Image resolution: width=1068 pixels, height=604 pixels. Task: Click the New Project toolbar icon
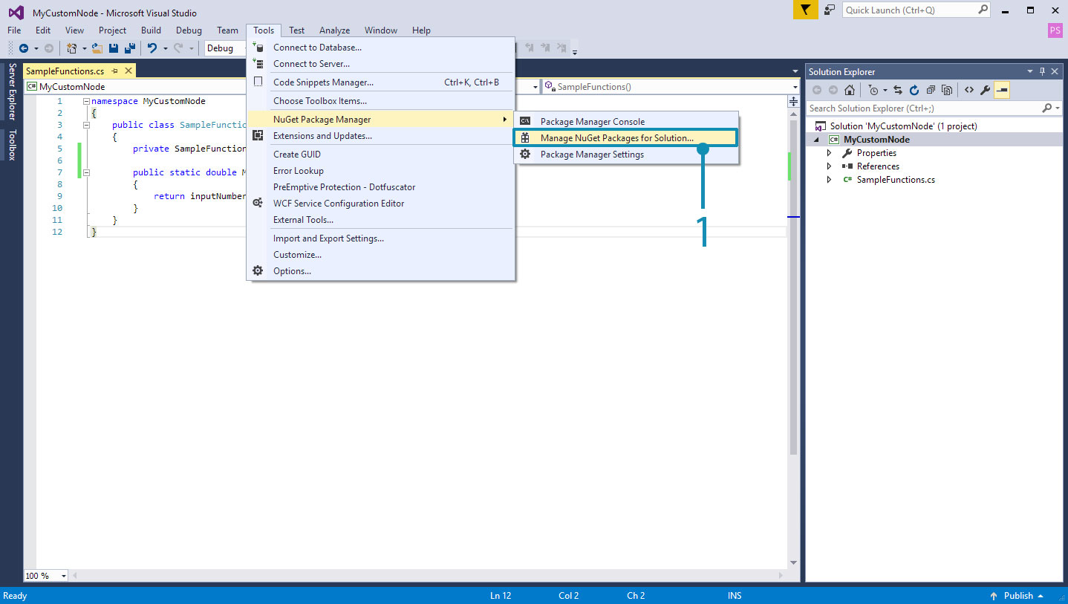72,48
